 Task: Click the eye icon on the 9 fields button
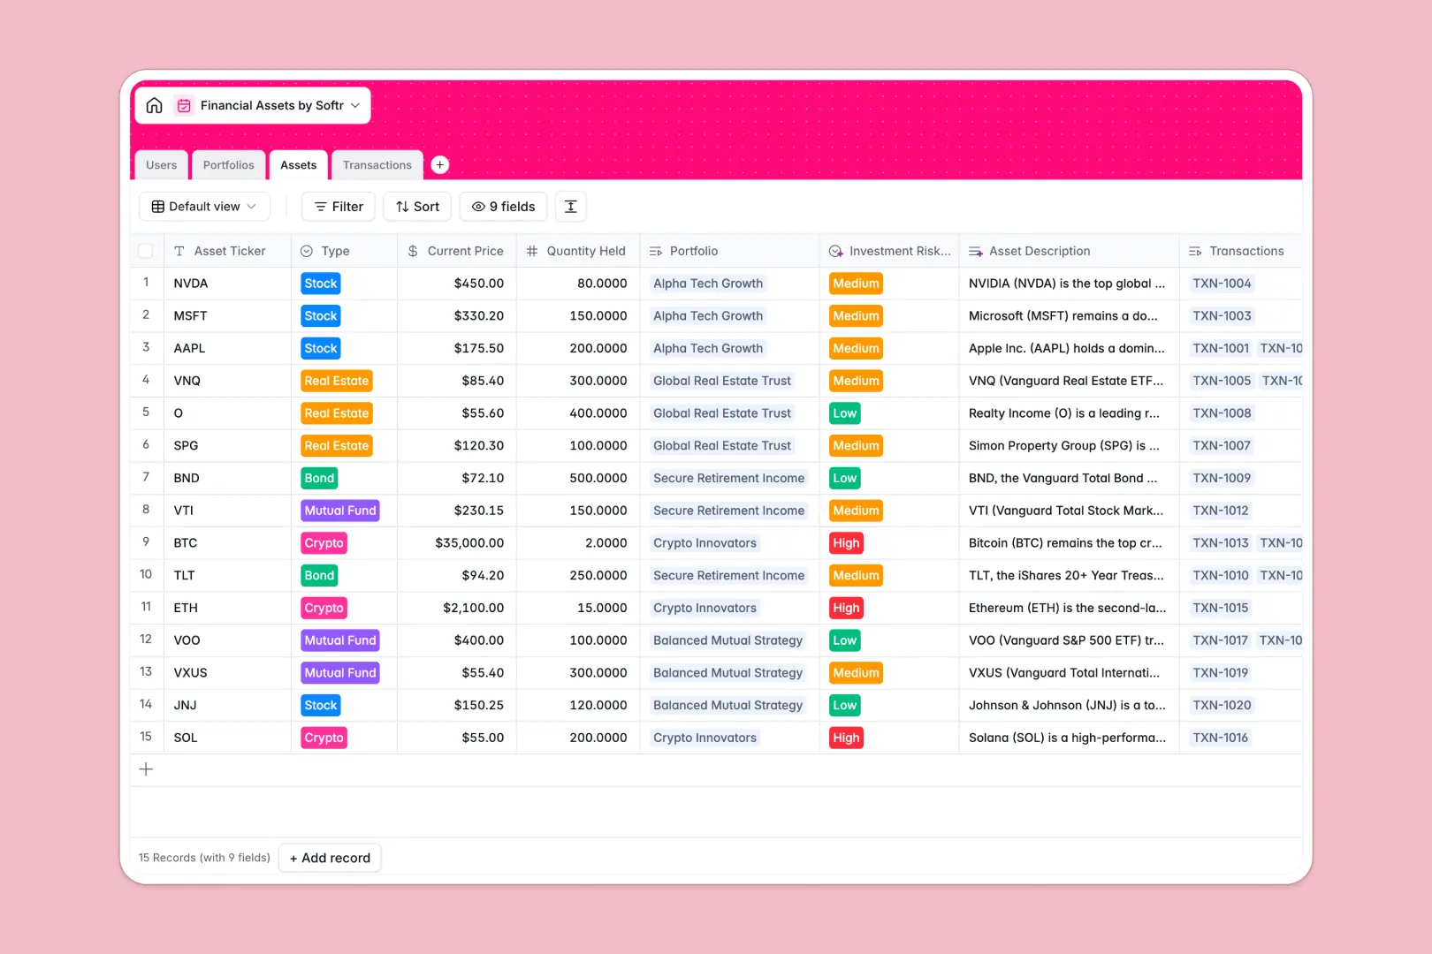click(x=478, y=206)
